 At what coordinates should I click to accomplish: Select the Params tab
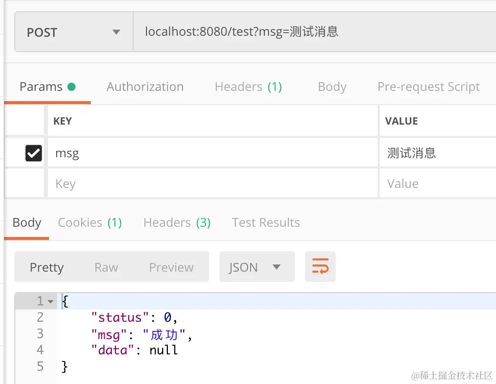47,87
